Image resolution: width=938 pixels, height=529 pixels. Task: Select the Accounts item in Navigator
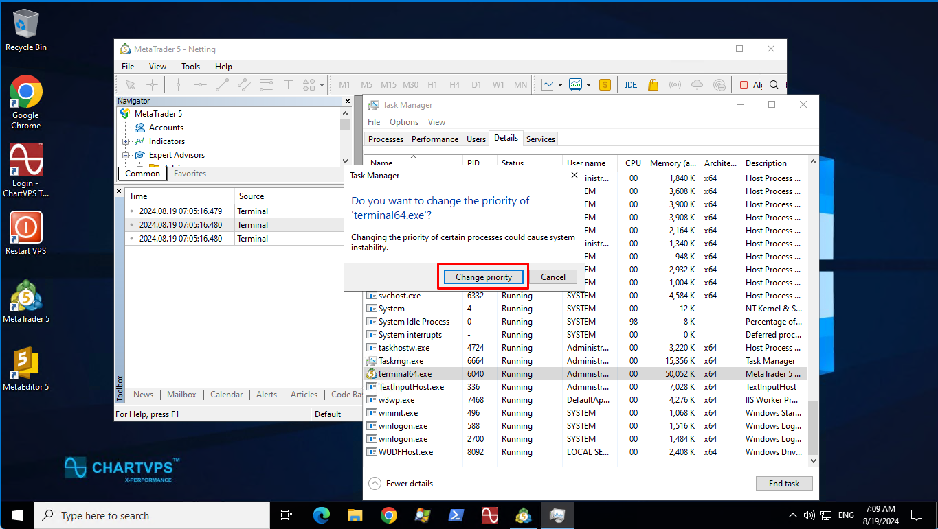166,128
